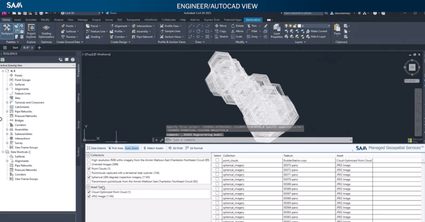Expand Pipe Networks tree node

click(x=7, y=111)
